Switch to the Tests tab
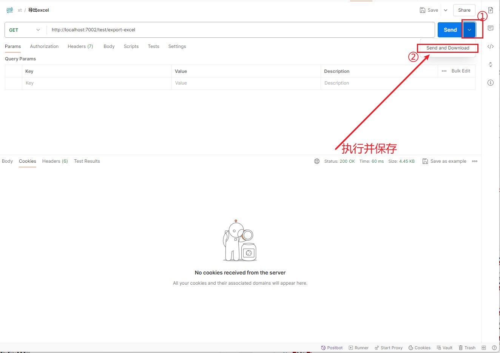 153,46
